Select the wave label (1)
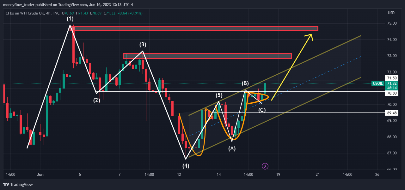 point(70,19)
